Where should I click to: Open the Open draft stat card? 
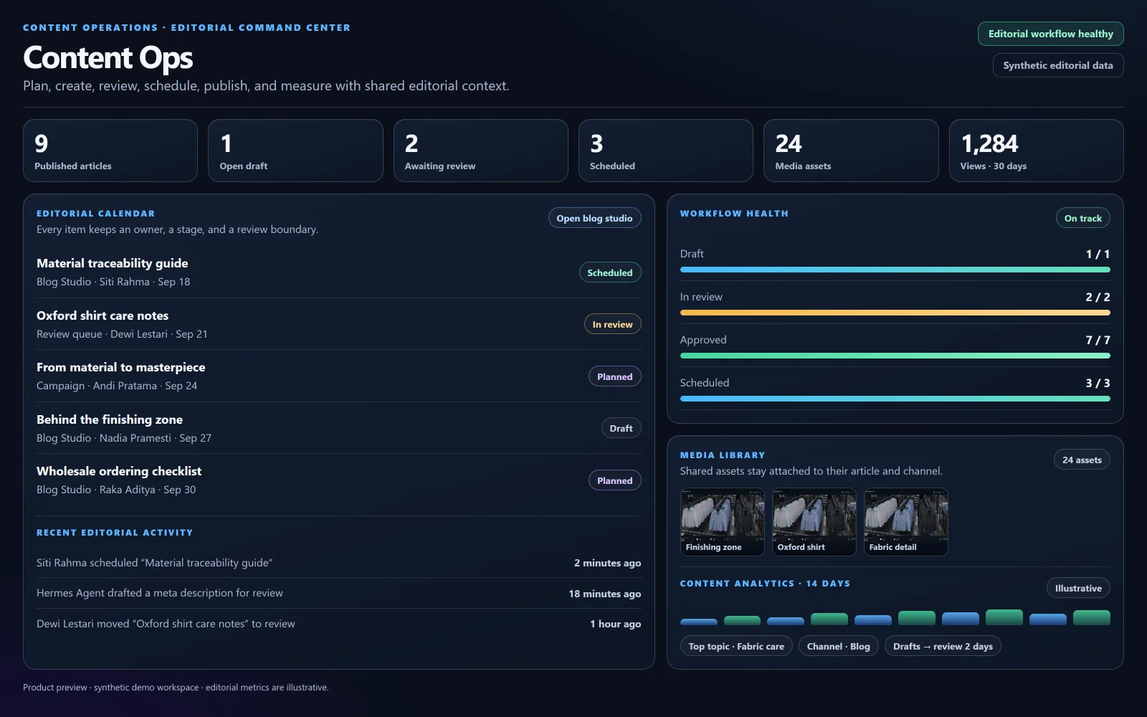click(295, 151)
